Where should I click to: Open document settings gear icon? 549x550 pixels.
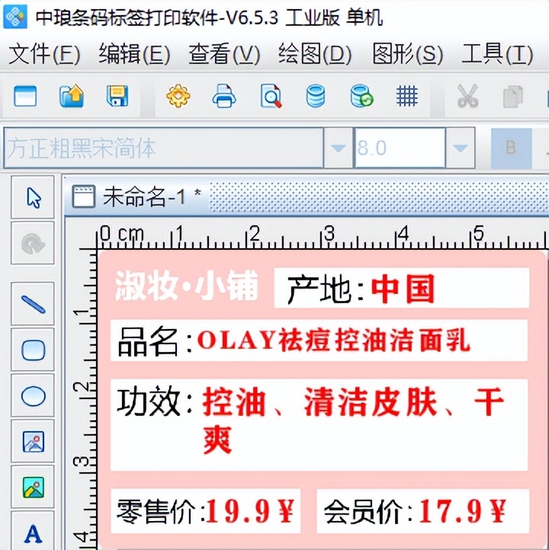coord(178,96)
